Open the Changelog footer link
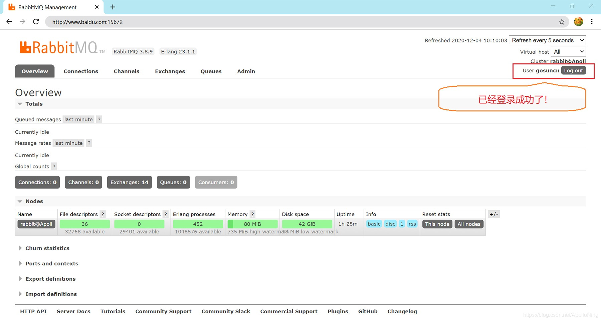Image resolution: width=601 pixels, height=321 pixels. [x=402, y=311]
